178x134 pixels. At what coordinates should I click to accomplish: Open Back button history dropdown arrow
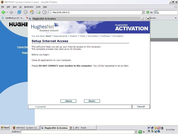pos(7,12)
